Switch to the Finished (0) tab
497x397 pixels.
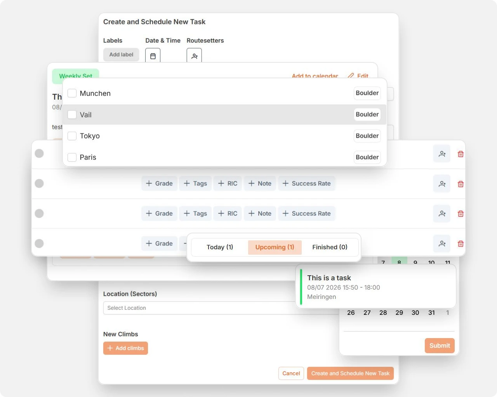point(330,247)
